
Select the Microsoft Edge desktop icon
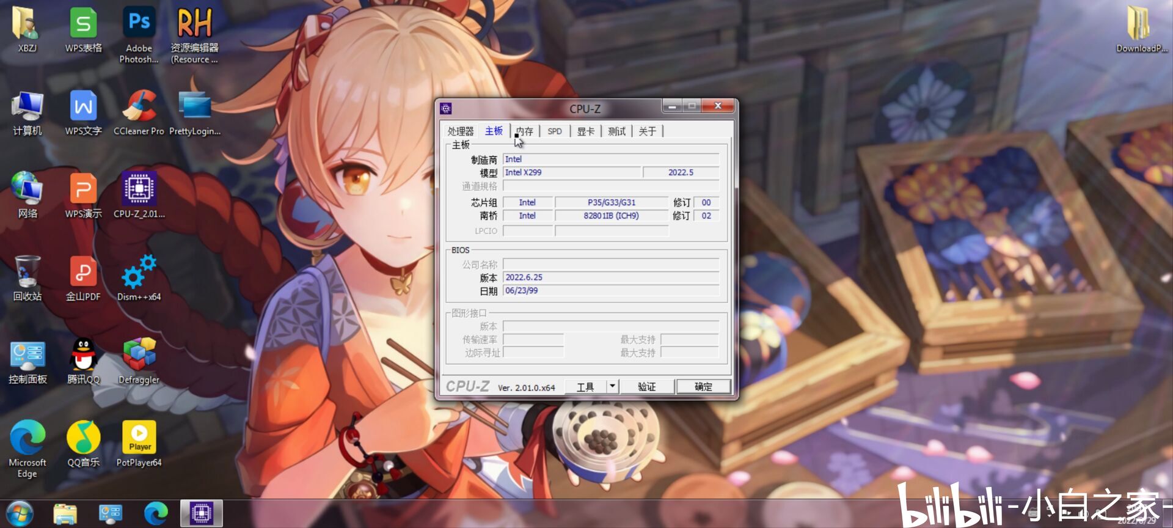27,449
